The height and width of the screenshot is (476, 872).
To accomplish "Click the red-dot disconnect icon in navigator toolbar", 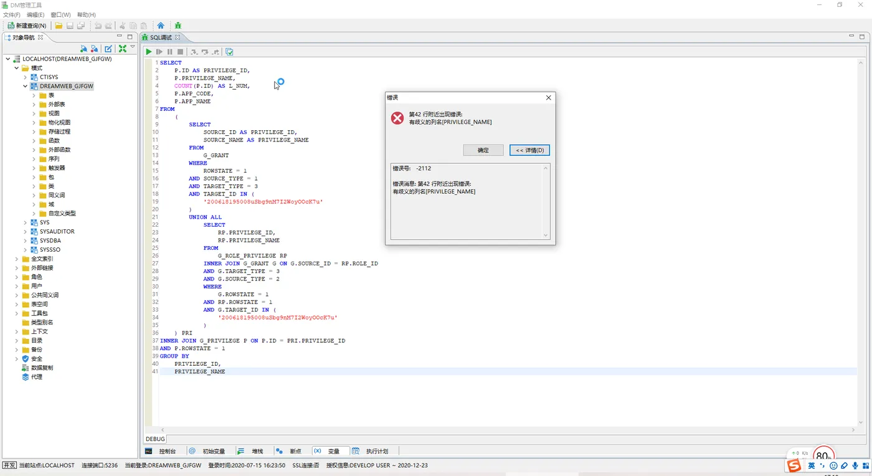I will pyautogui.click(x=94, y=49).
